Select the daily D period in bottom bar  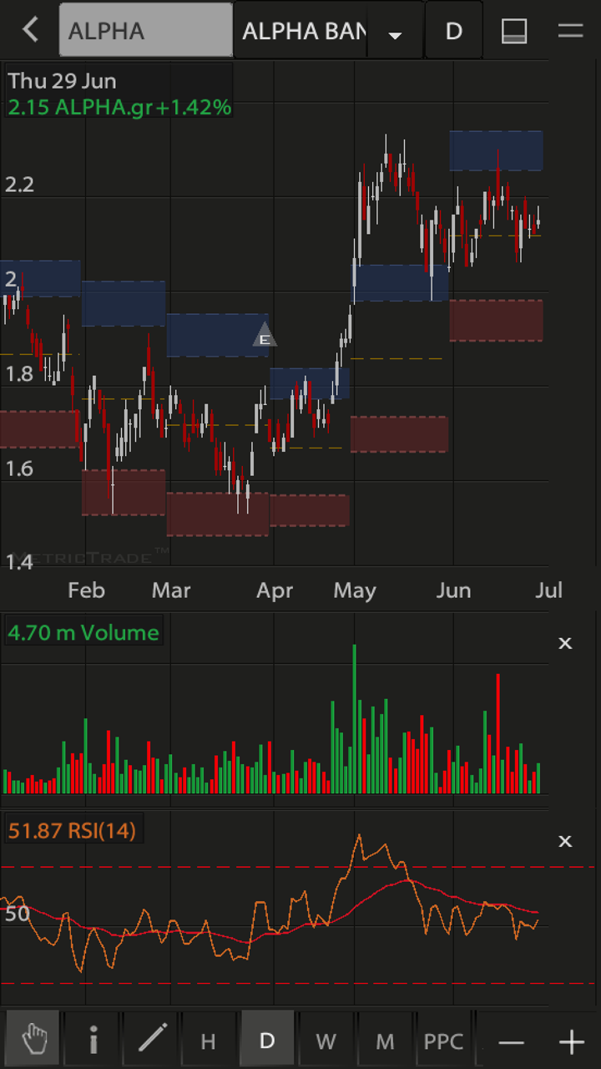pos(267,1041)
